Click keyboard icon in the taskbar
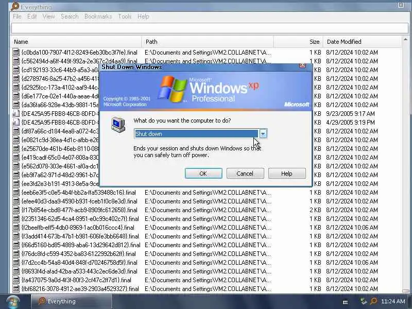Screen dimensions: 412x309 [x=346, y=302]
